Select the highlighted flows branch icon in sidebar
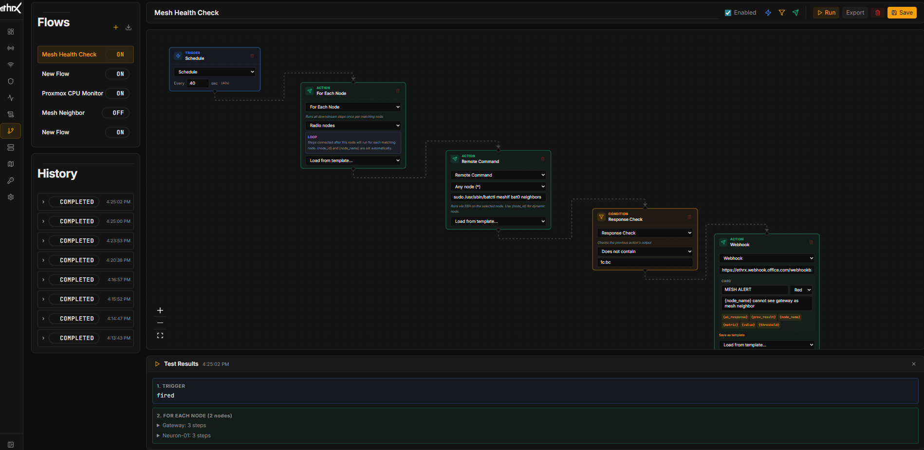 11,131
